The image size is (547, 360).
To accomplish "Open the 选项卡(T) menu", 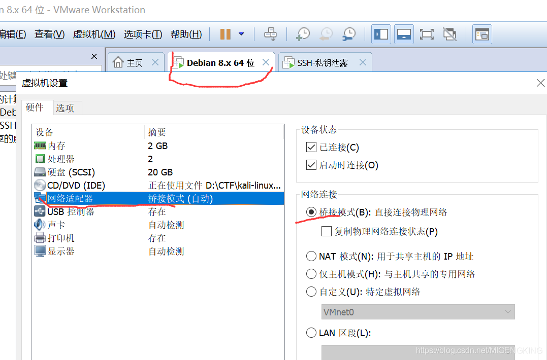I will [x=143, y=34].
